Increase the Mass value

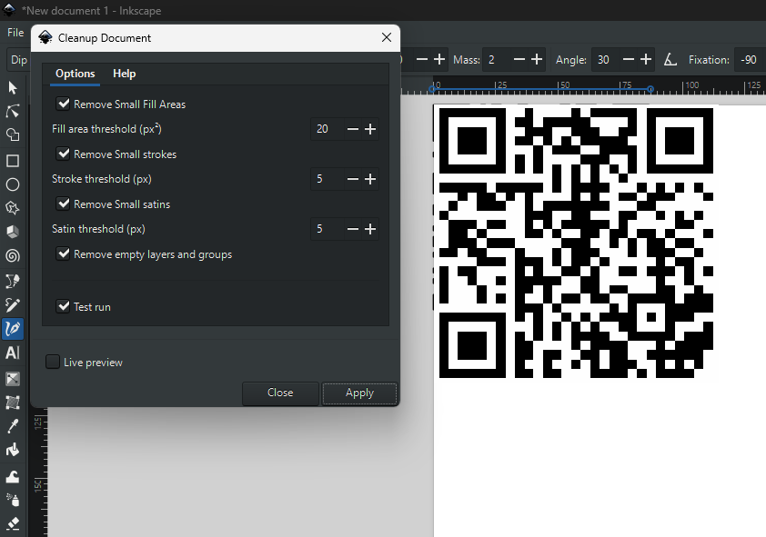coord(537,59)
